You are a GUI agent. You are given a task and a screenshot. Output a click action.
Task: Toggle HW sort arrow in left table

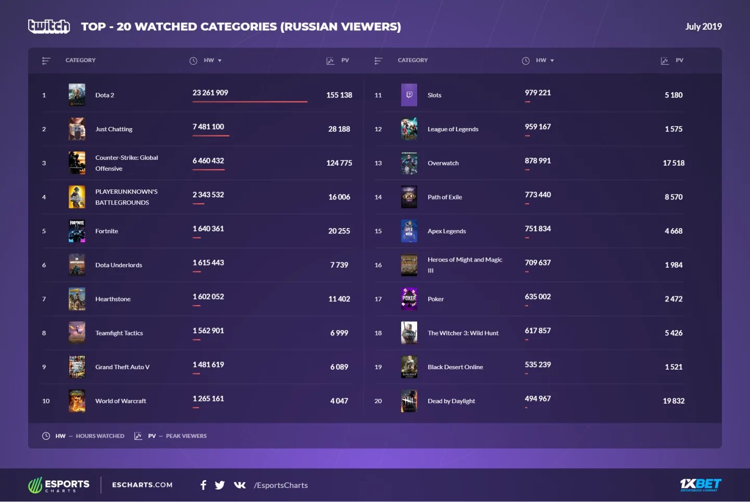pos(220,61)
